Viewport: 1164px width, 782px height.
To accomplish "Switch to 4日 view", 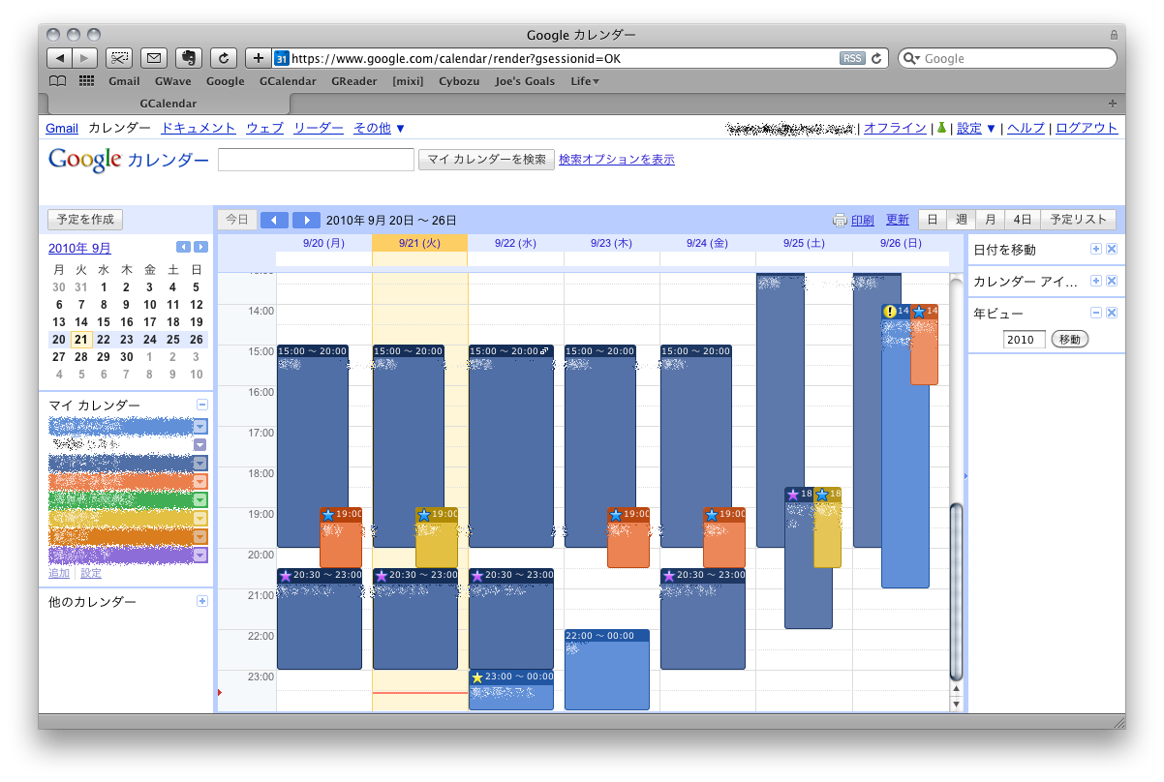I will [x=1023, y=220].
